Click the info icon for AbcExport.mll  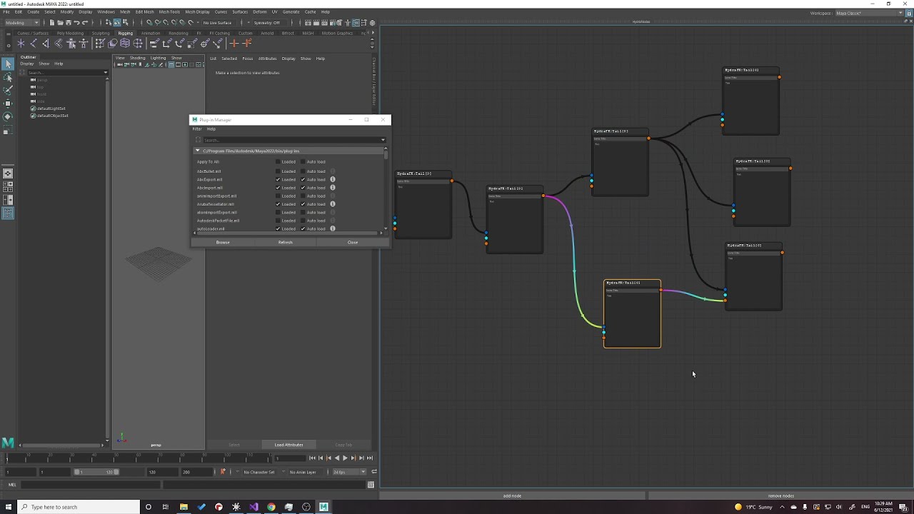[x=333, y=179]
